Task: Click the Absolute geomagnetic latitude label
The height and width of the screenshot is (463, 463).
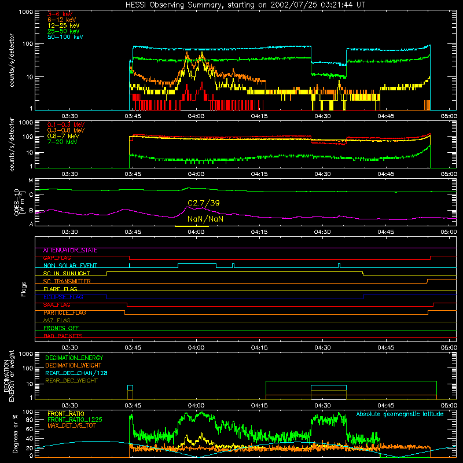Action: pos(400,414)
